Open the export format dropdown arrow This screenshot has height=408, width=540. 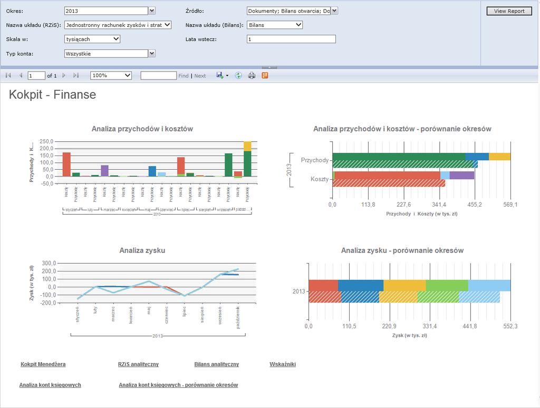(227, 76)
